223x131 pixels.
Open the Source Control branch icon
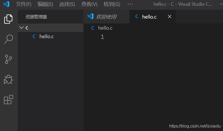[x=8, y=59]
